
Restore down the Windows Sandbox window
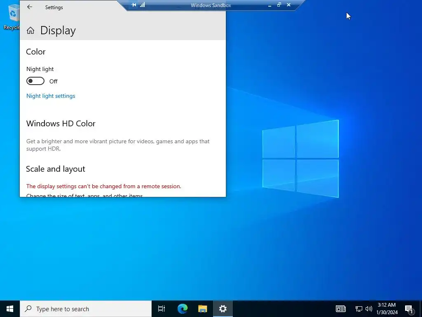coord(279,5)
